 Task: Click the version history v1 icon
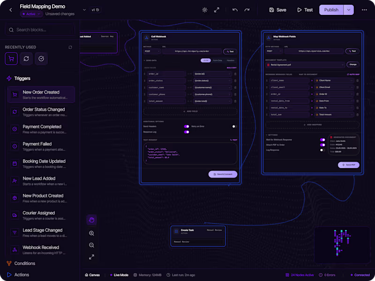tap(97, 10)
